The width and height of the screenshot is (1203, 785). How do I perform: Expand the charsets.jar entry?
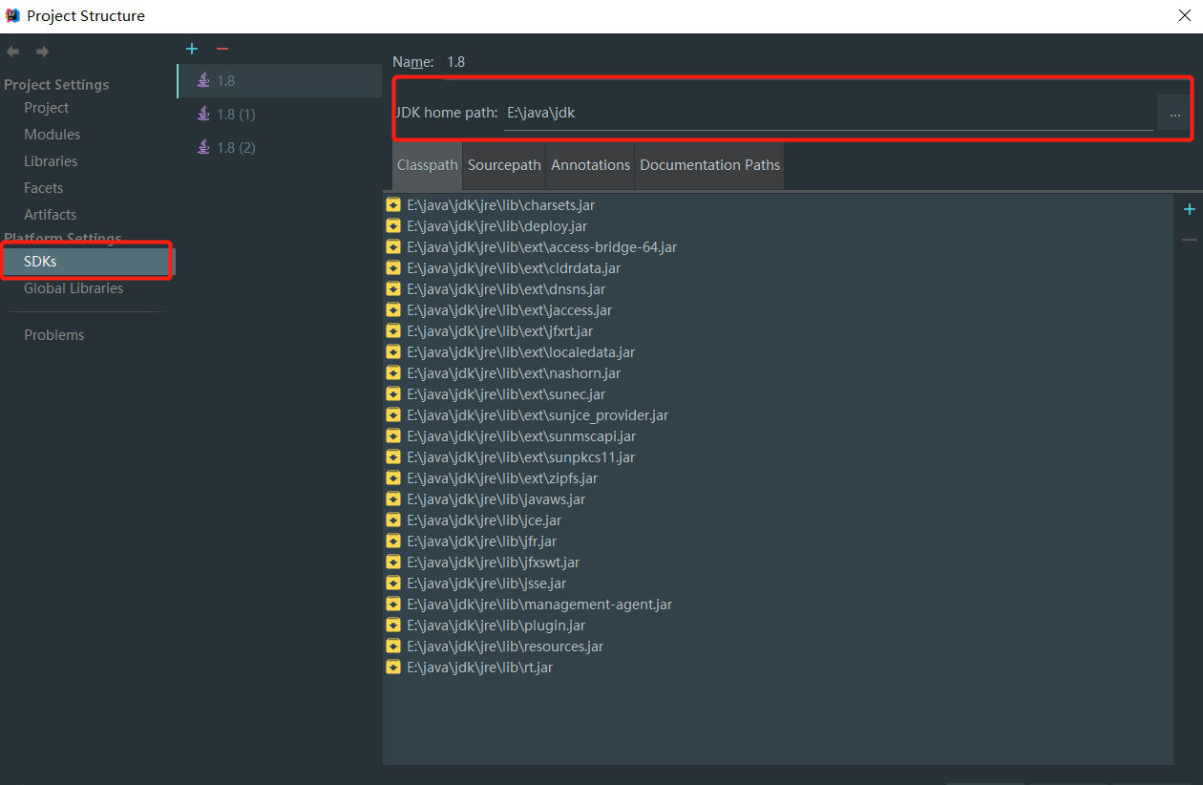click(393, 204)
